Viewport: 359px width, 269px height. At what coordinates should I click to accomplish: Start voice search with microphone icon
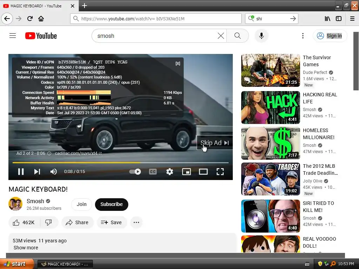point(262,36)
